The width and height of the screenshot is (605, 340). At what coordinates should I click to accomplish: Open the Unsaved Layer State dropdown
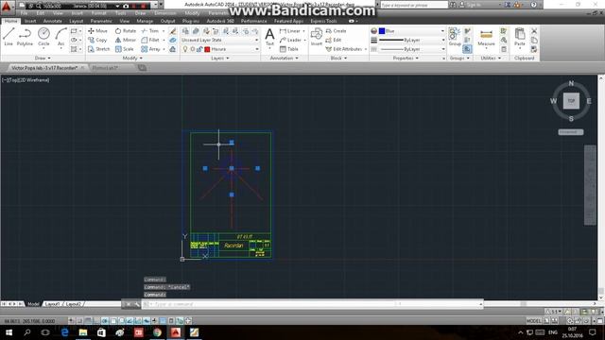click(220, 40)
